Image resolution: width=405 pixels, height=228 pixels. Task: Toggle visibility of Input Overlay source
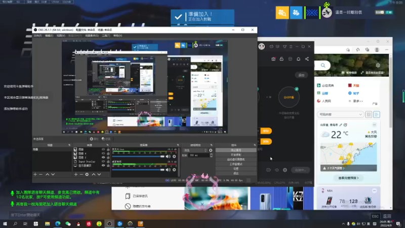103,161
